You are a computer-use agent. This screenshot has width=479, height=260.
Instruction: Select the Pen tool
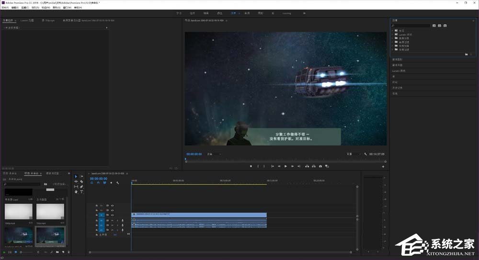click(x=81, y=187)
